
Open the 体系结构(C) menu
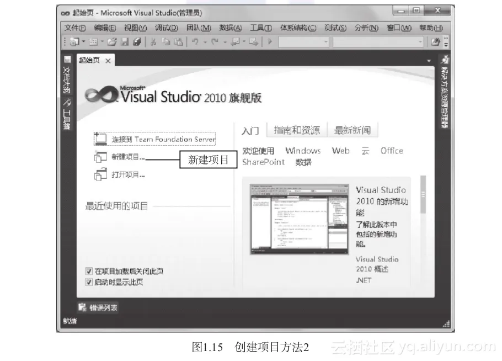coord(298,28)
